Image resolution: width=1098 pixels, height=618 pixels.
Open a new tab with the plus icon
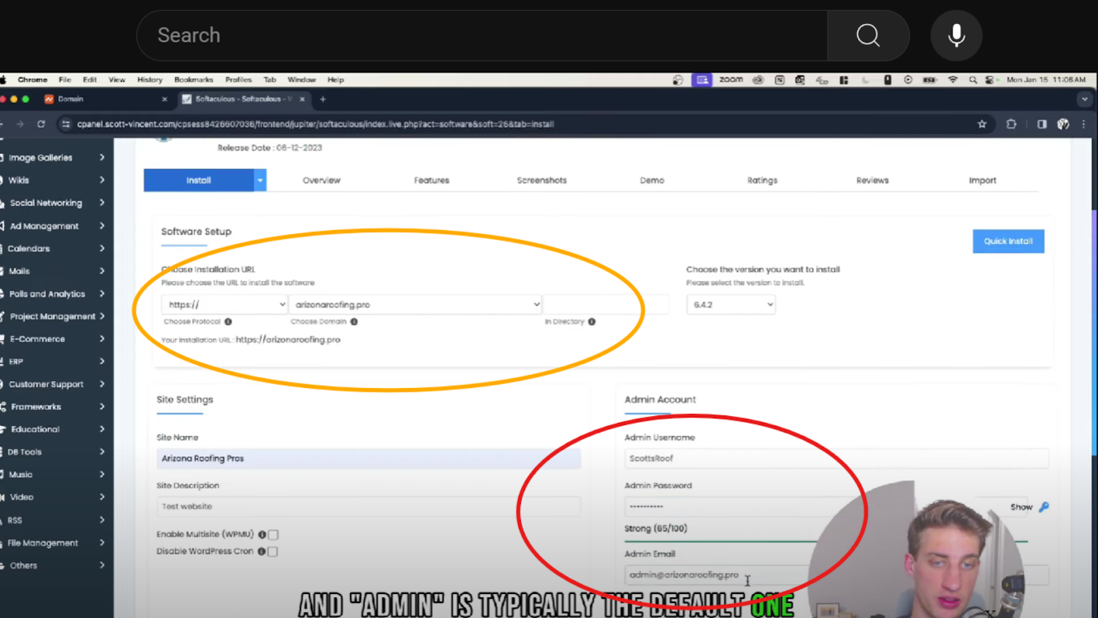pyautogui.click(x=323, y=99)
